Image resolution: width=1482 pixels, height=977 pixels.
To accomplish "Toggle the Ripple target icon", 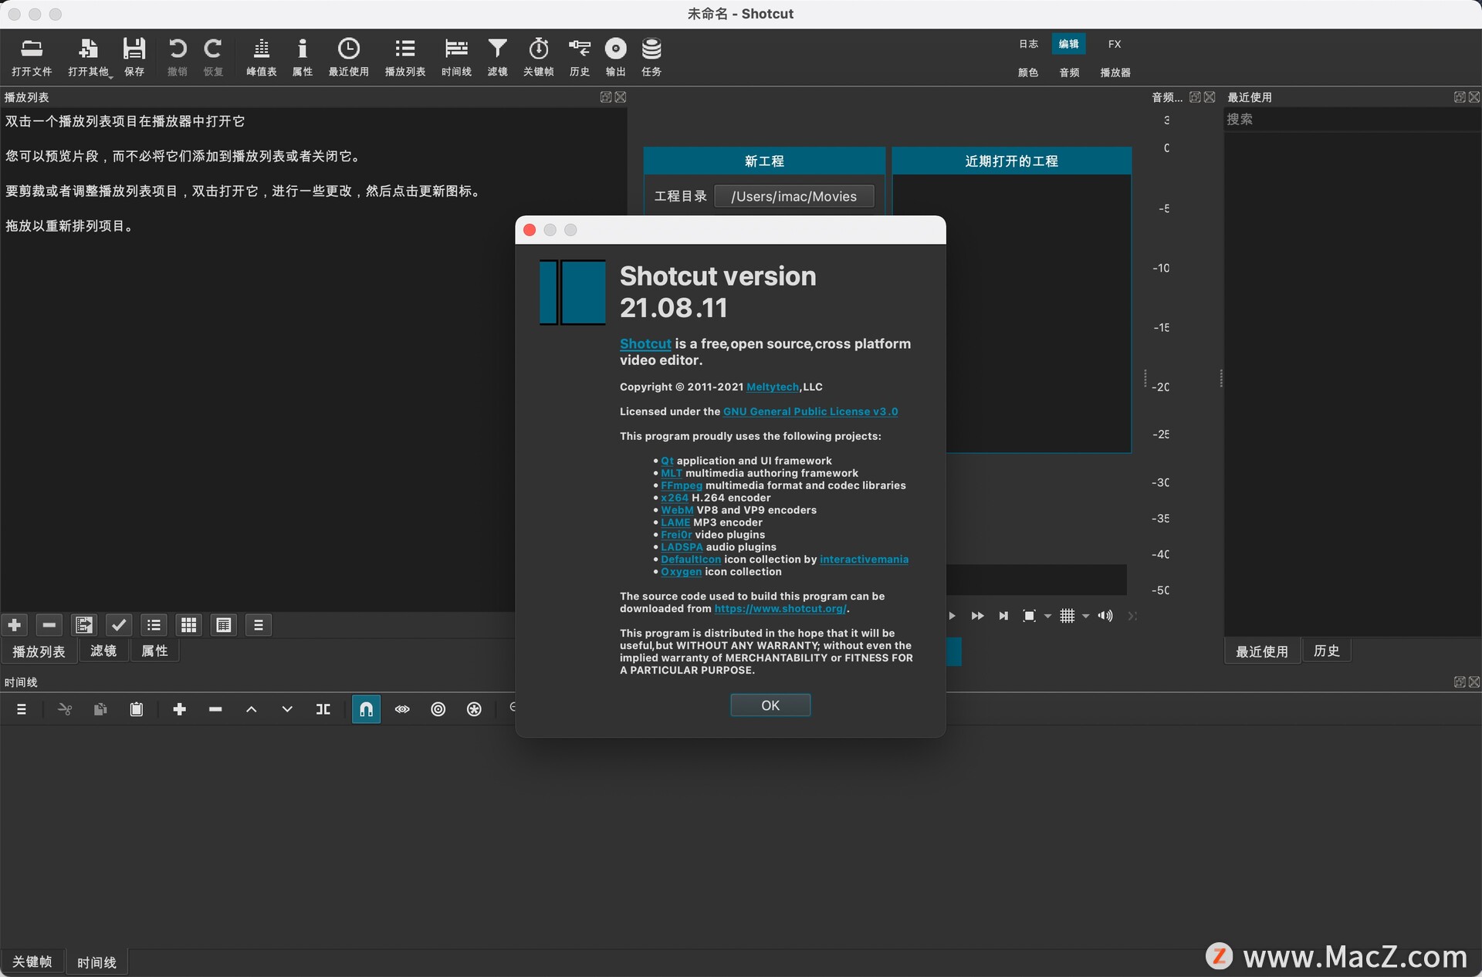I will [x=438, y=709].
